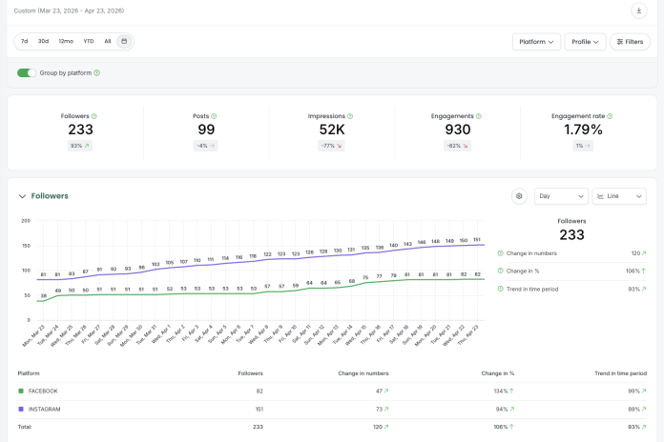Select the YTD time range

click(x=89, y=41)
